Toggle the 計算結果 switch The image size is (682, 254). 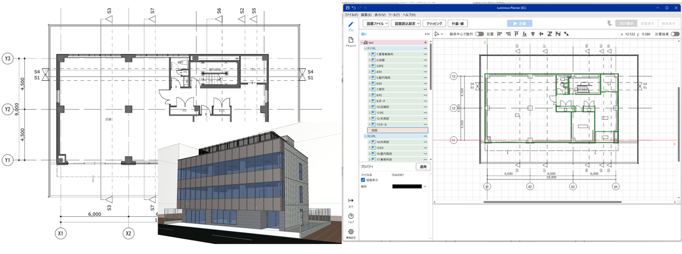(675, 34)
